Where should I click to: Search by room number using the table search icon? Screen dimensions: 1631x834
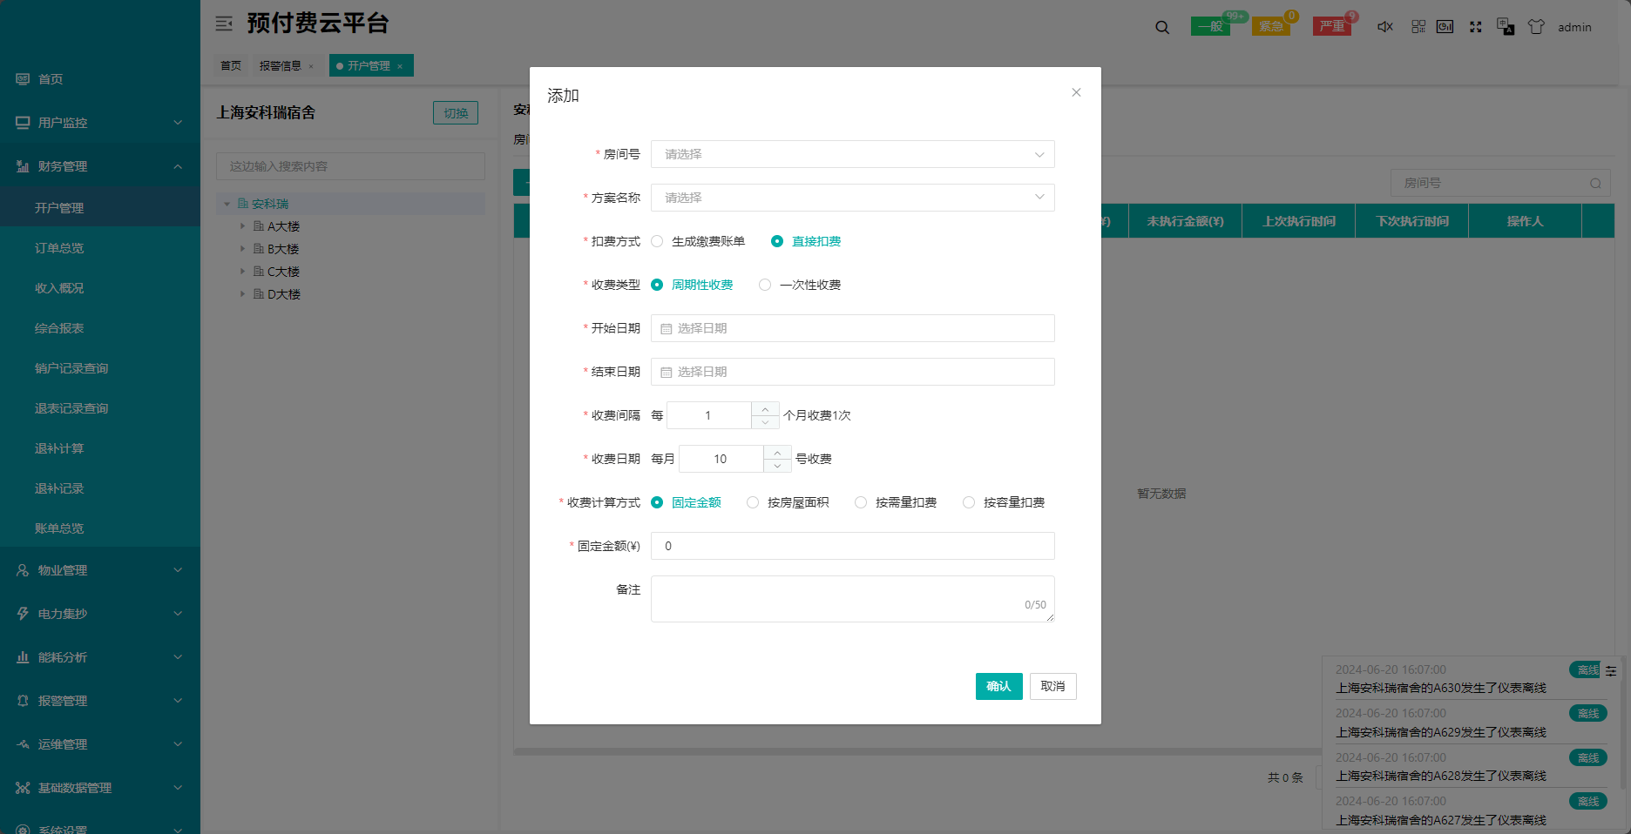coord(1595,184)
